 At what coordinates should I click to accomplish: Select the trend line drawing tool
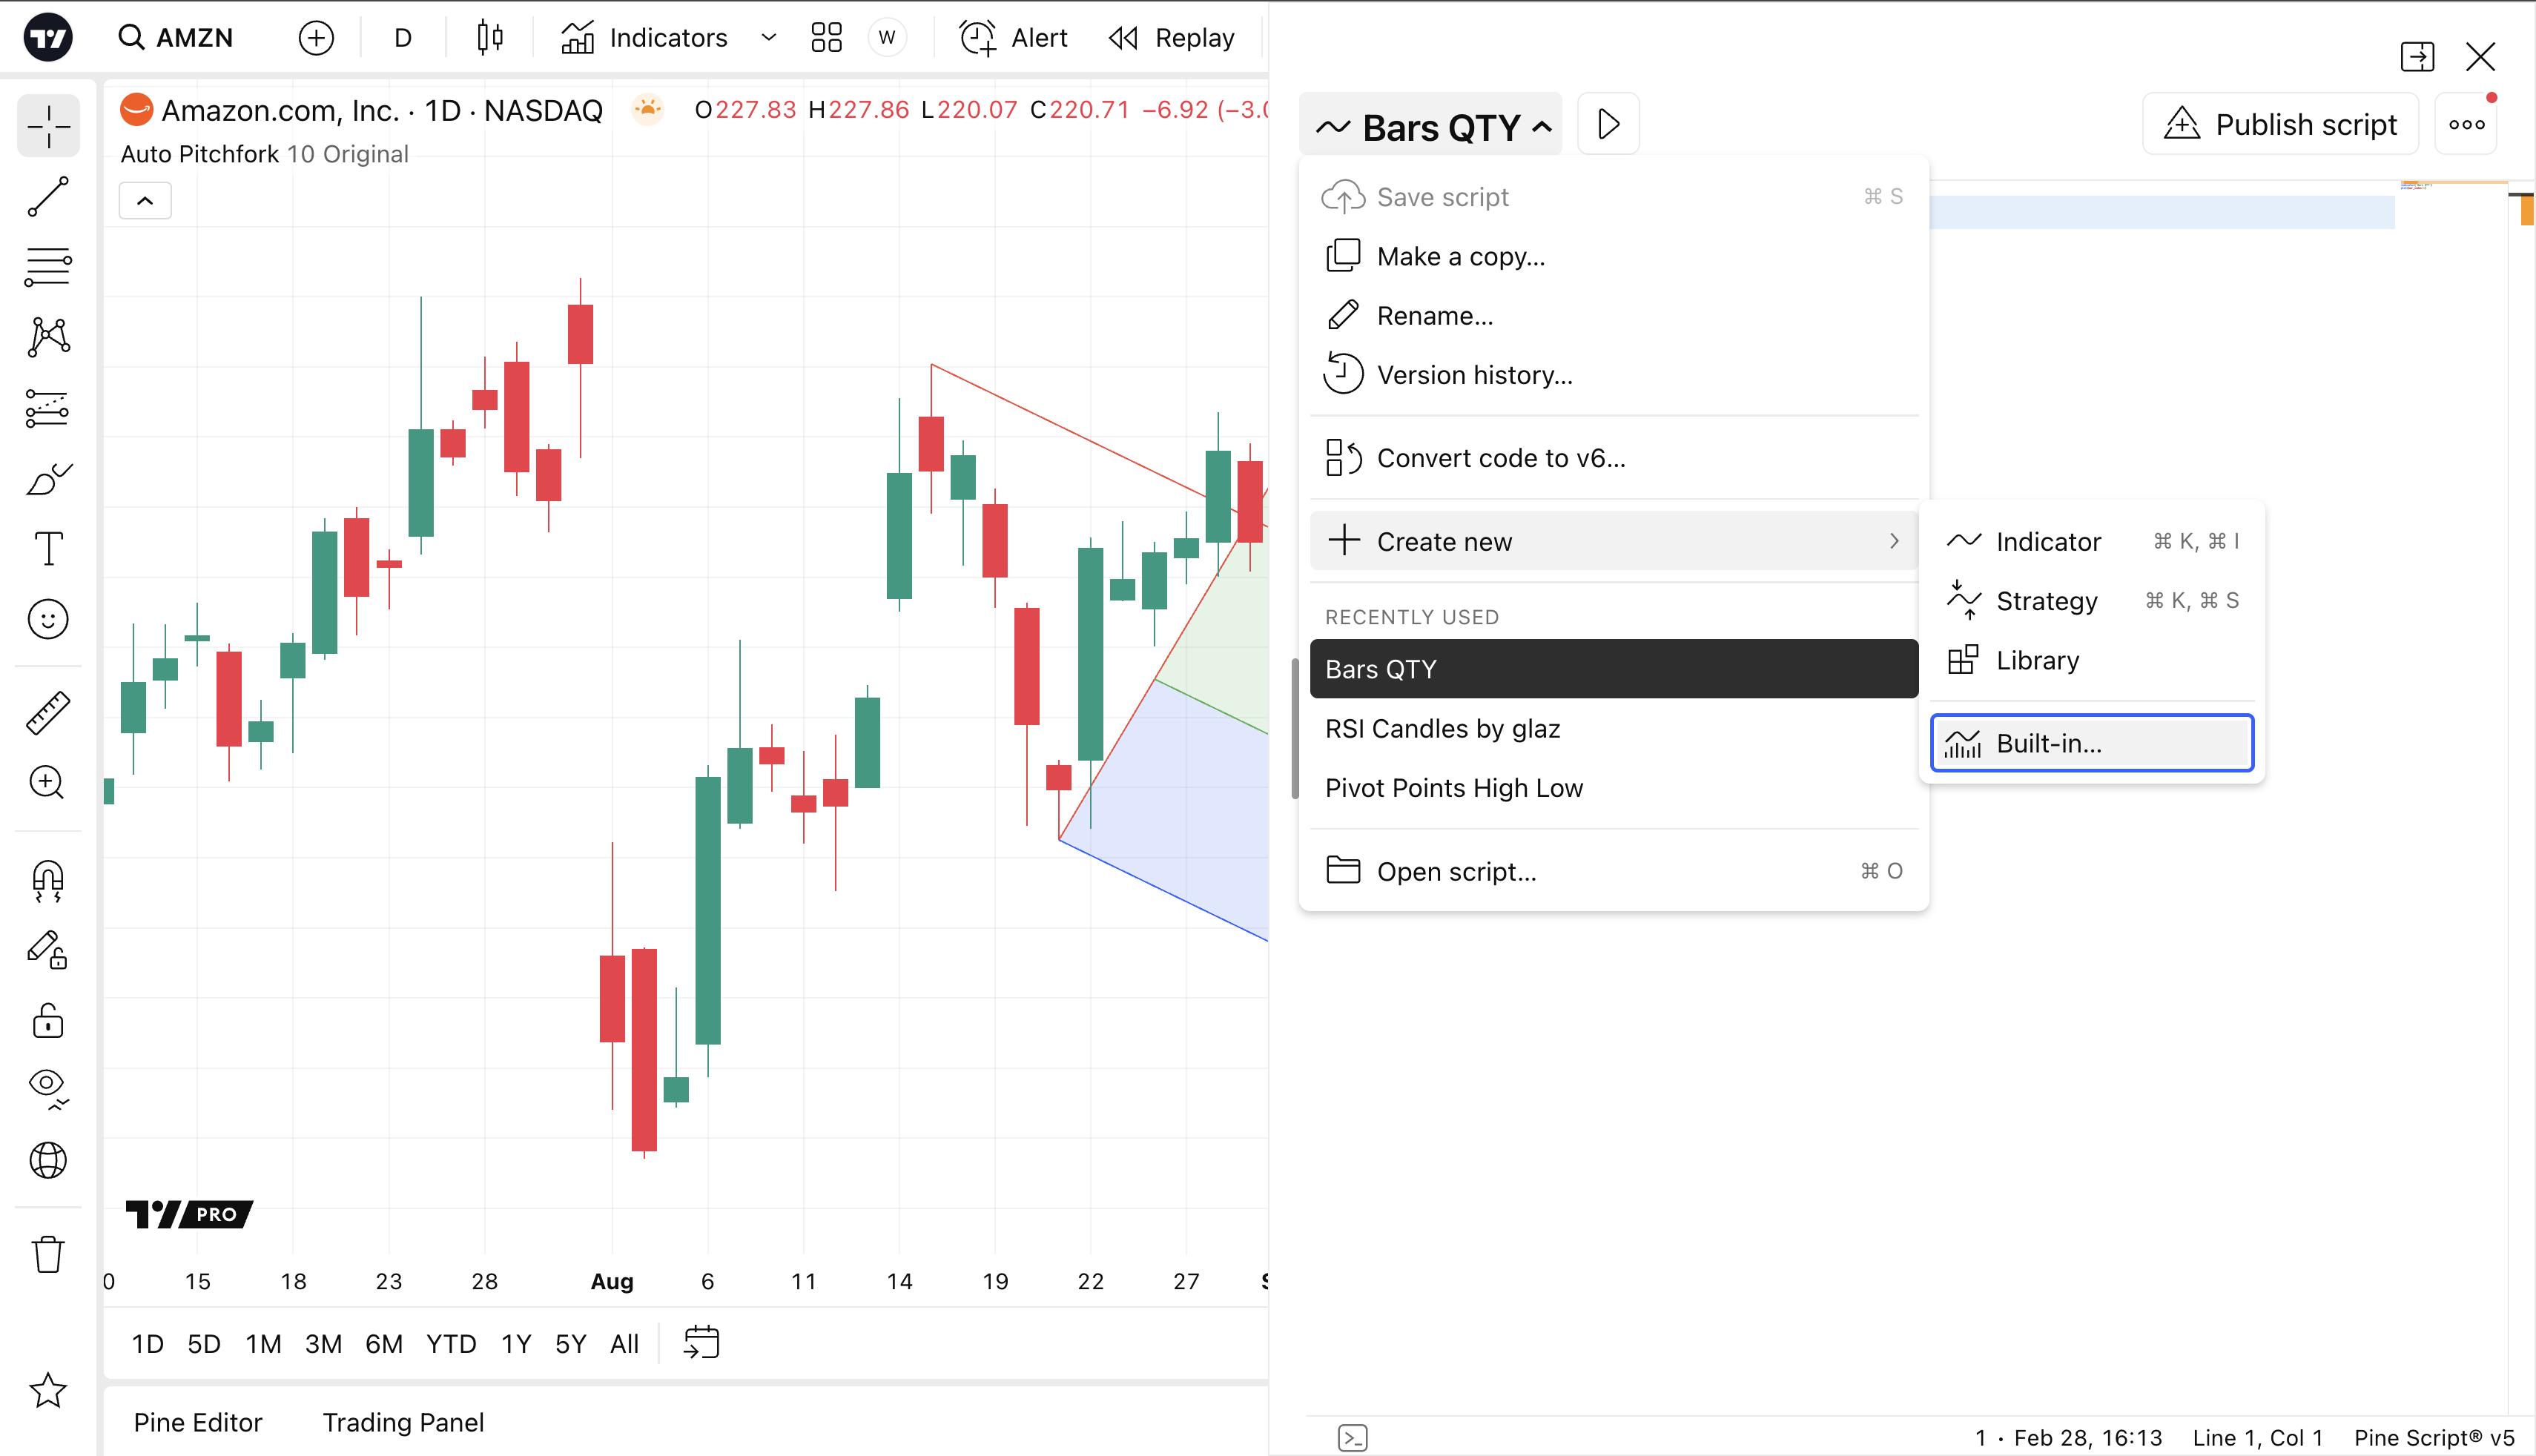(x=48, y=196)
